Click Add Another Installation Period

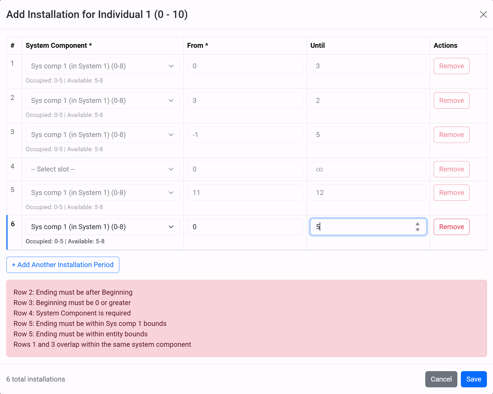[x=63, y=265]
